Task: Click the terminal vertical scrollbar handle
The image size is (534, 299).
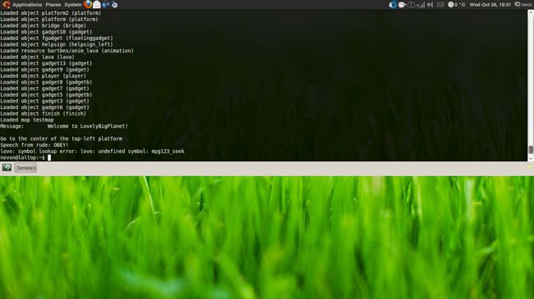Action: click(530, 149)
